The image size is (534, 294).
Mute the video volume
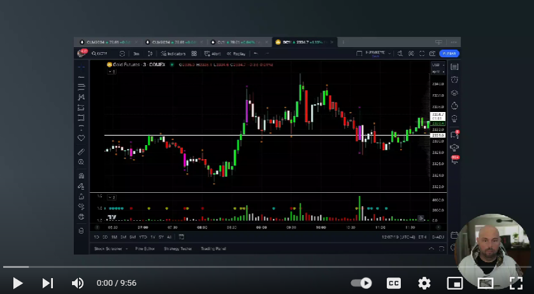(x=78, y=283)
